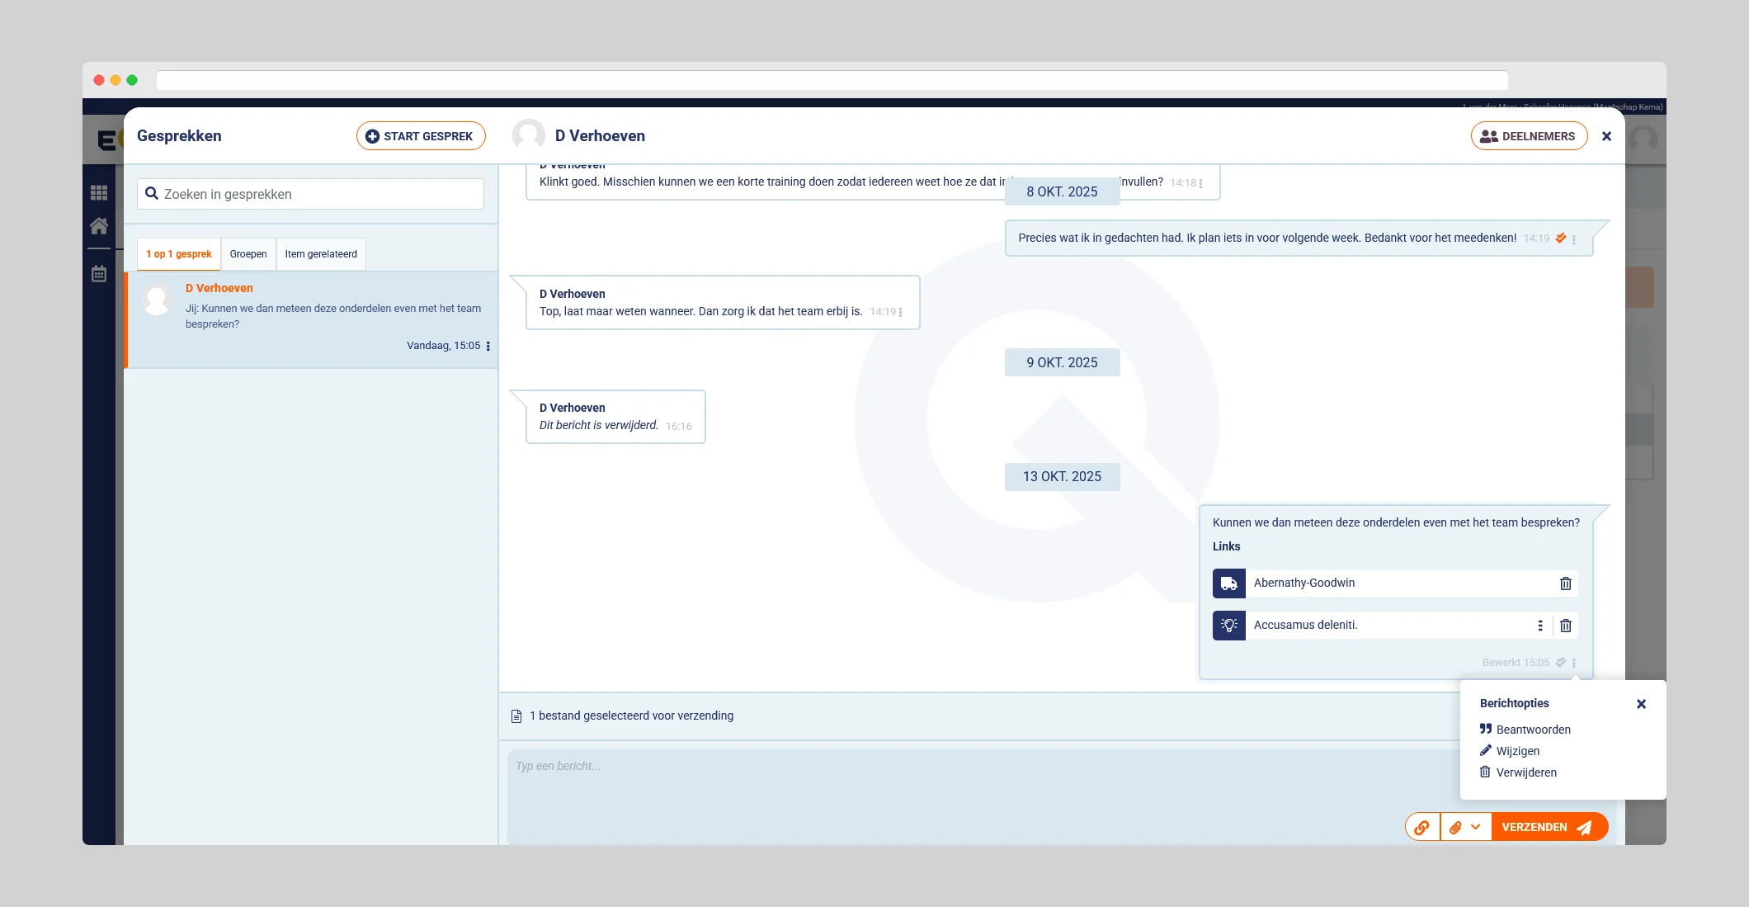
Task: Open options menu of D Verhoeven conversation
Action: 488,347
